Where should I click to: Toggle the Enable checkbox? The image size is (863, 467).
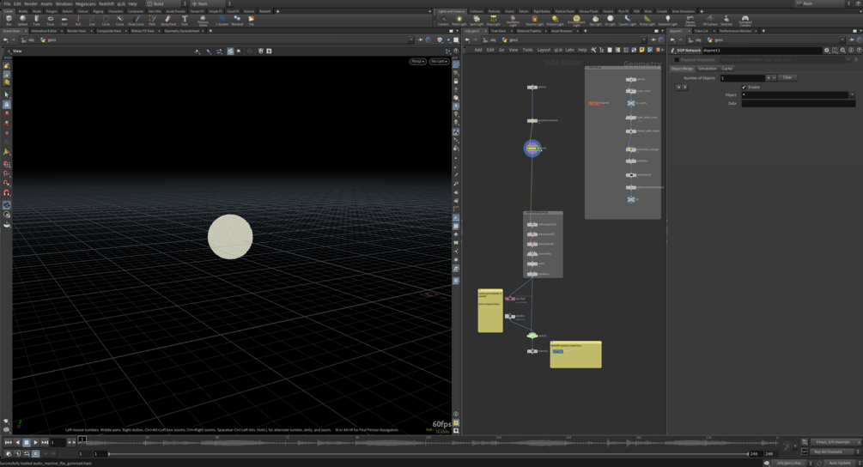[744, 87]
